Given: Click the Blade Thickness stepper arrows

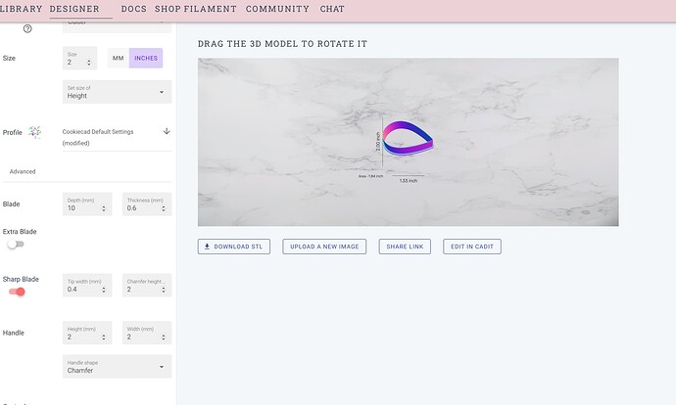Looking at the screenshot, I should coord(164,208).
